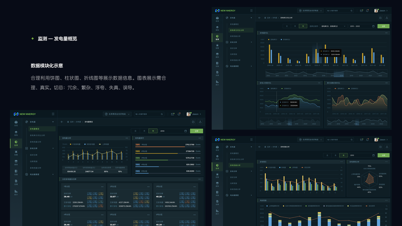Open station selector dropdown in overview dashboard
The height and width of the screenshot is (226, 402).
coord(118,114)
